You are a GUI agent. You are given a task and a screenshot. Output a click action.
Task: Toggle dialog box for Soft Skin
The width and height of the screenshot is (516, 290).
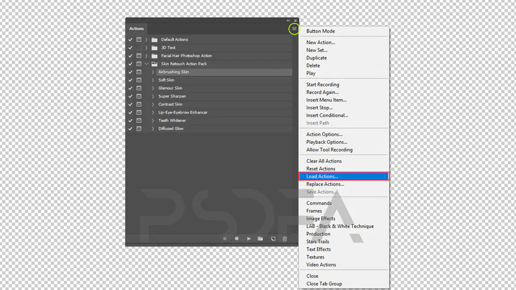(139, 80)
